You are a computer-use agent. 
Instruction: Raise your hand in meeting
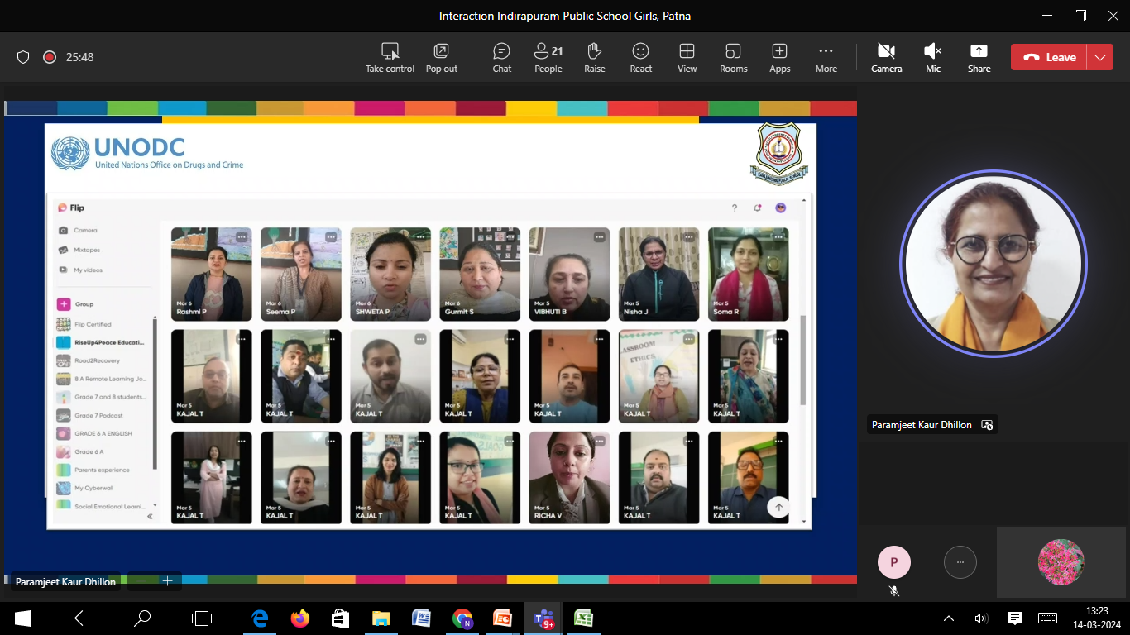point(594,58)
